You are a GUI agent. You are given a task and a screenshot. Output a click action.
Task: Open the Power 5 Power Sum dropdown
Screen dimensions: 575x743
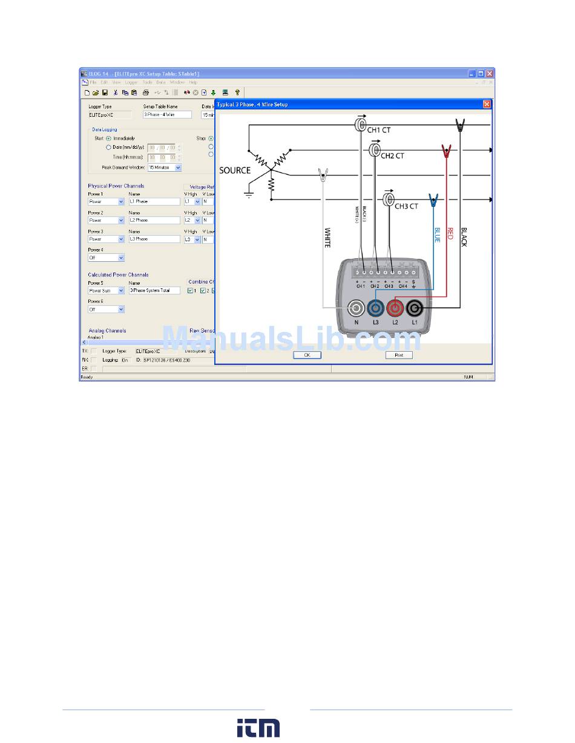pos(121,291)
